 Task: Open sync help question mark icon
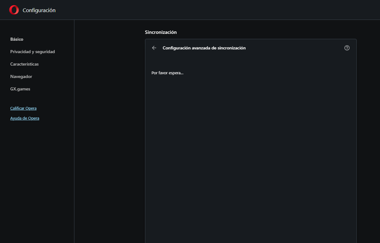(x=347, y=48)
